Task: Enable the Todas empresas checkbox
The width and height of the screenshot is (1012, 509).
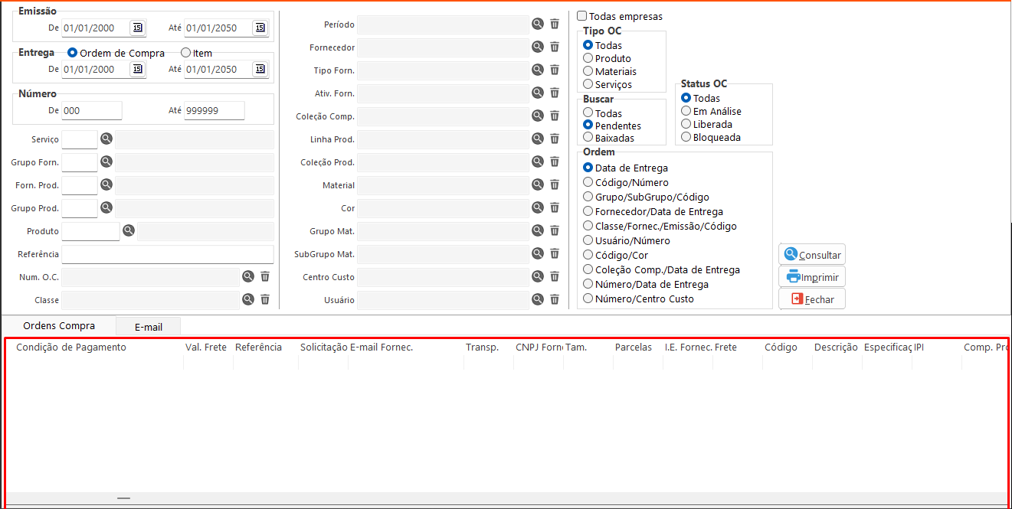Action: point(582,16)
